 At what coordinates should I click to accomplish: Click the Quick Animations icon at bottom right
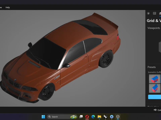click(x=155, y=110)
